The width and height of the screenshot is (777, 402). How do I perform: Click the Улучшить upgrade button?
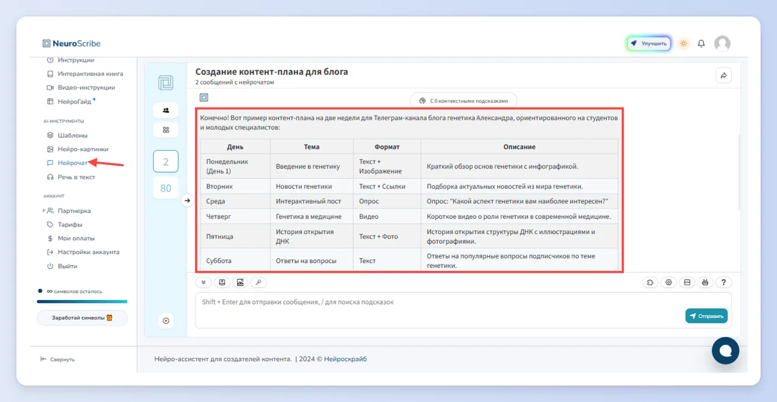649,43
